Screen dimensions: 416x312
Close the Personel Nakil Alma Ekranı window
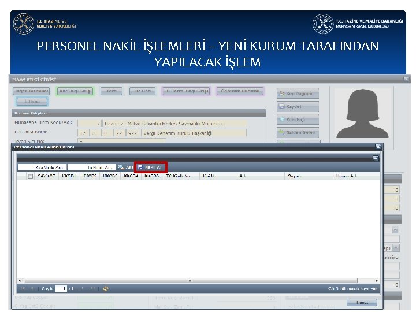click(x=378, y=147)
